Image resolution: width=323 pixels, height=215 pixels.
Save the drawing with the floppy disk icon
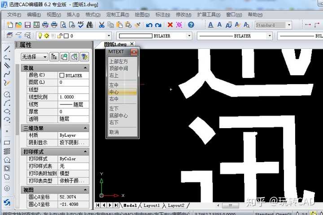point(27,25)
